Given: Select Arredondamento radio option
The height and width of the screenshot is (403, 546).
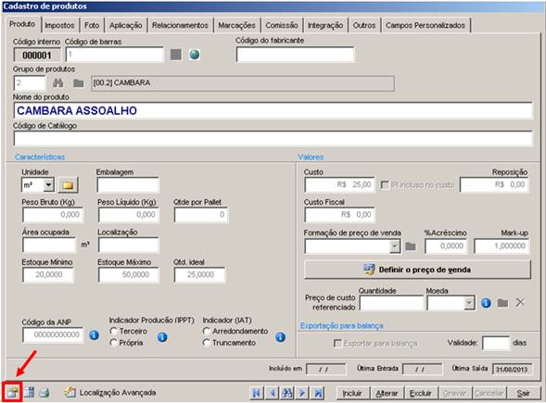Looking at the screenshot, I should point(206,331).
